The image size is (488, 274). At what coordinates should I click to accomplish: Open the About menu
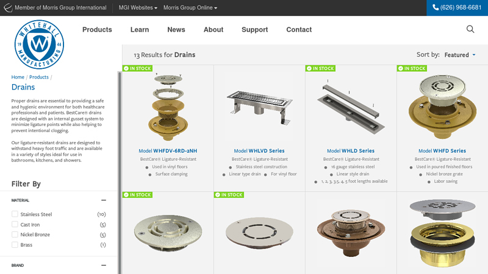(x=213, y=29)
